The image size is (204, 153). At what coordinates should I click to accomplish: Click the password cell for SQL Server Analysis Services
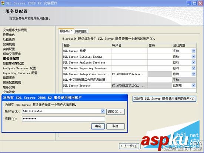coord(160,62)
